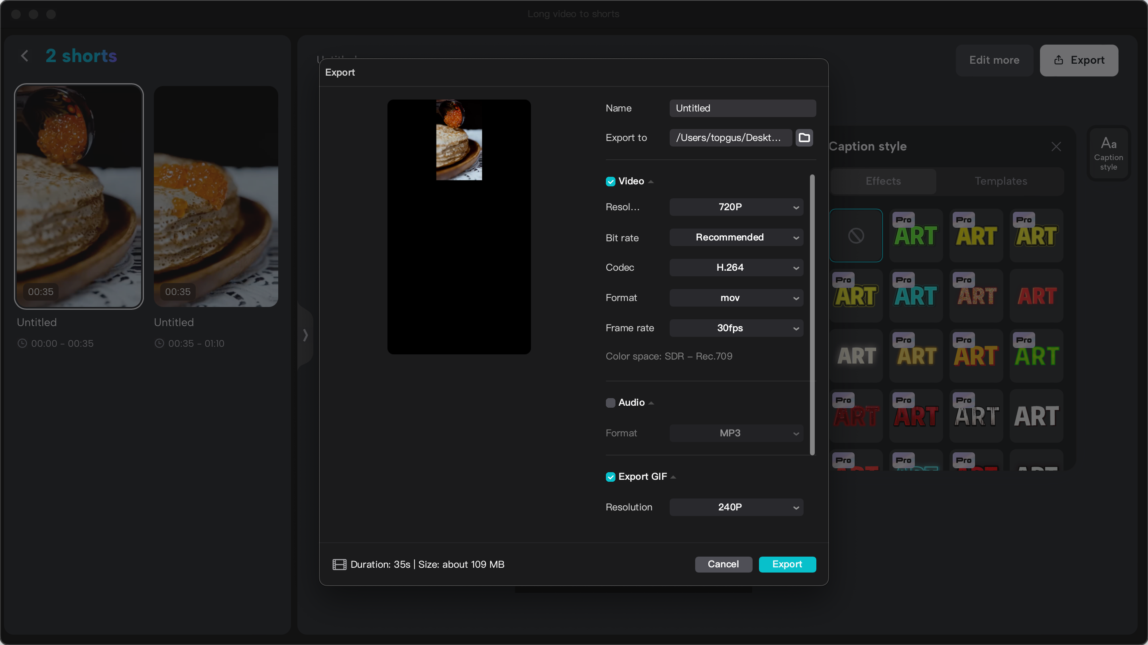The height and width of the screenshot is (645, 1148).
Task: Enable the Audio export checkbox
Action: (x=610, y=403)
